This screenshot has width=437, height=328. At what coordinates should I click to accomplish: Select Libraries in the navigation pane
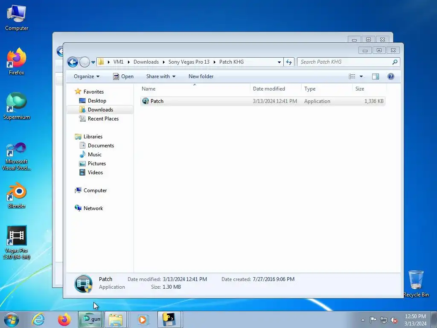click(x=93, y=137)
